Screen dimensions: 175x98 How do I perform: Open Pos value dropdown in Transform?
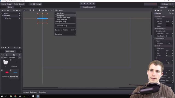click(172, 51)
